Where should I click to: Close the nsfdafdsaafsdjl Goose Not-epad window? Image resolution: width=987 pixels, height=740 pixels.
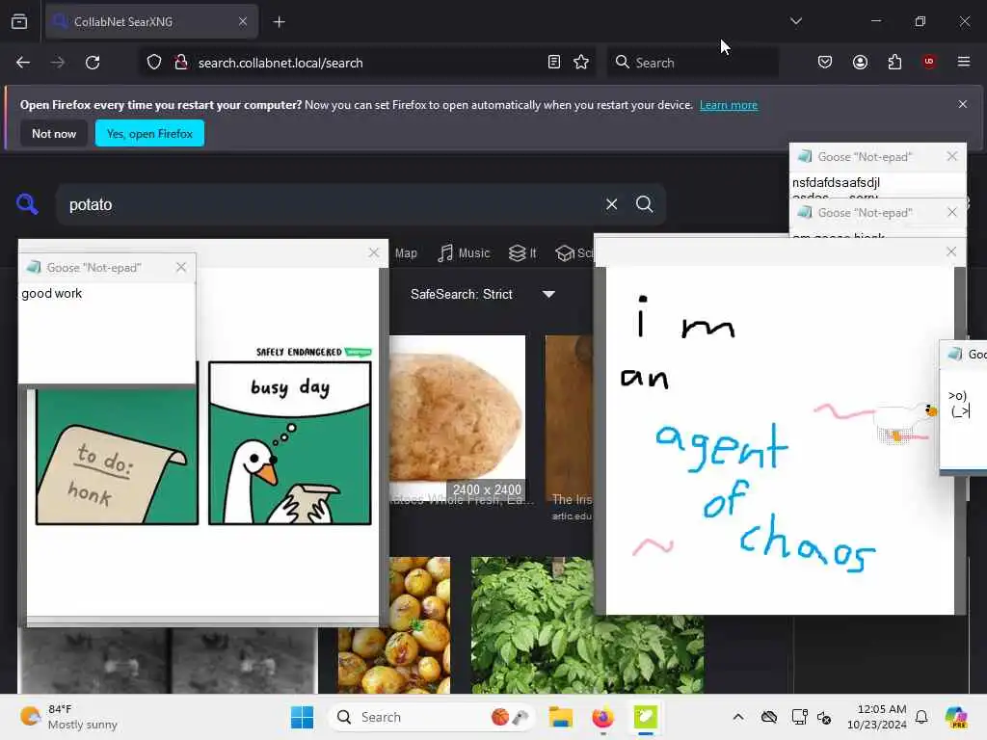[951, 156]
